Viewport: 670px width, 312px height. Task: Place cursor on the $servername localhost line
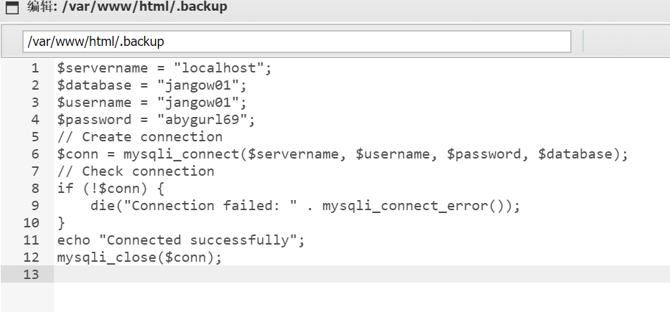pos(164,68)
